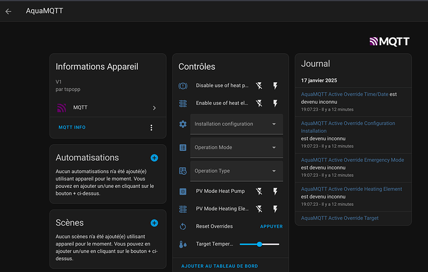Click the PV Mode Heating Element icon
Image resolution: width=428 pixels, height=272 pixels.
(x=183, y=209)
